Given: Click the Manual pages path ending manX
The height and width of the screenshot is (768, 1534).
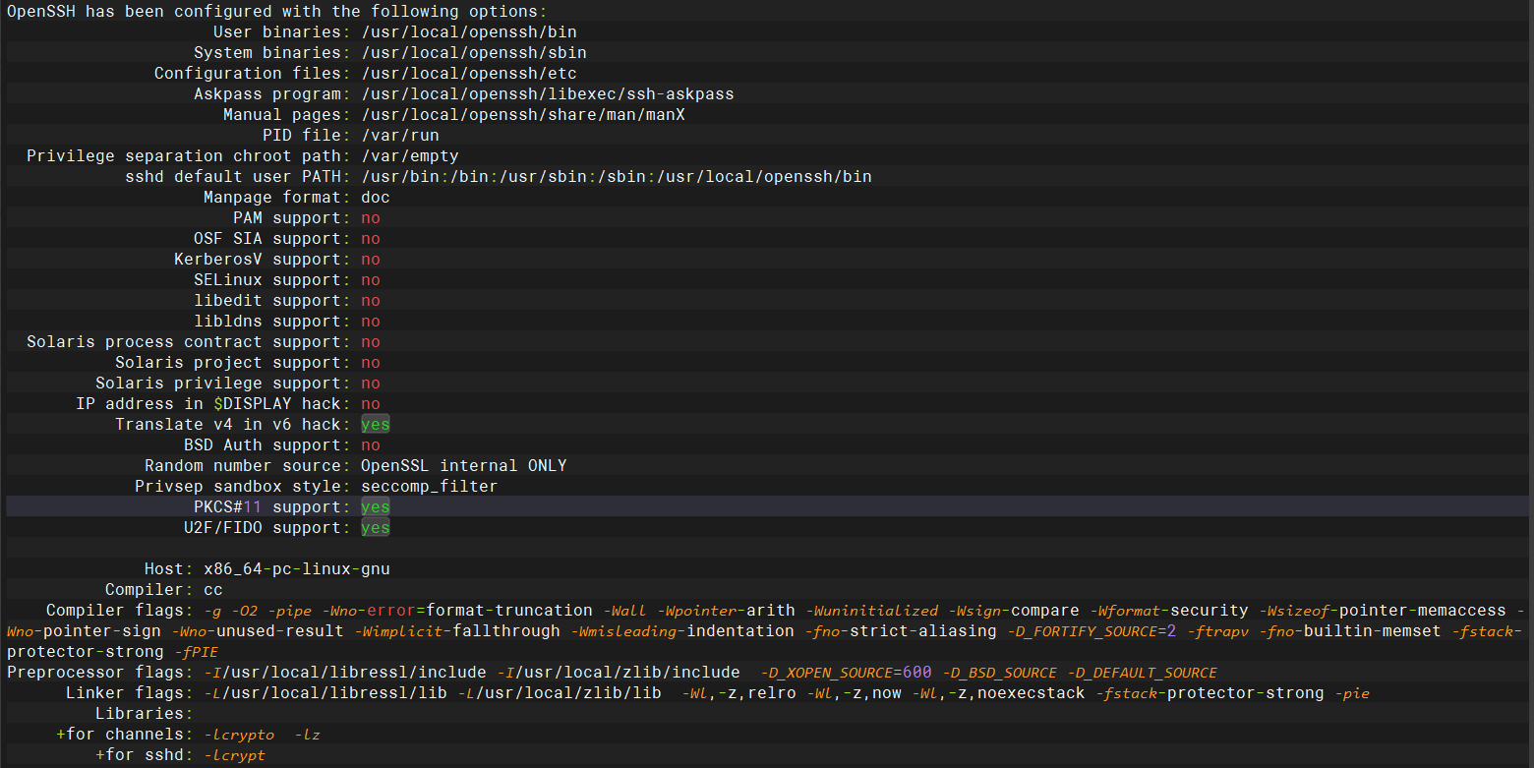Looking at the screenshot, I should click(523, 115).
